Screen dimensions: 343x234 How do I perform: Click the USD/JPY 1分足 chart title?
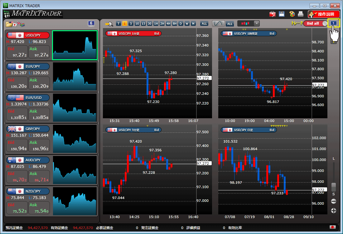[x=133, y=33]
